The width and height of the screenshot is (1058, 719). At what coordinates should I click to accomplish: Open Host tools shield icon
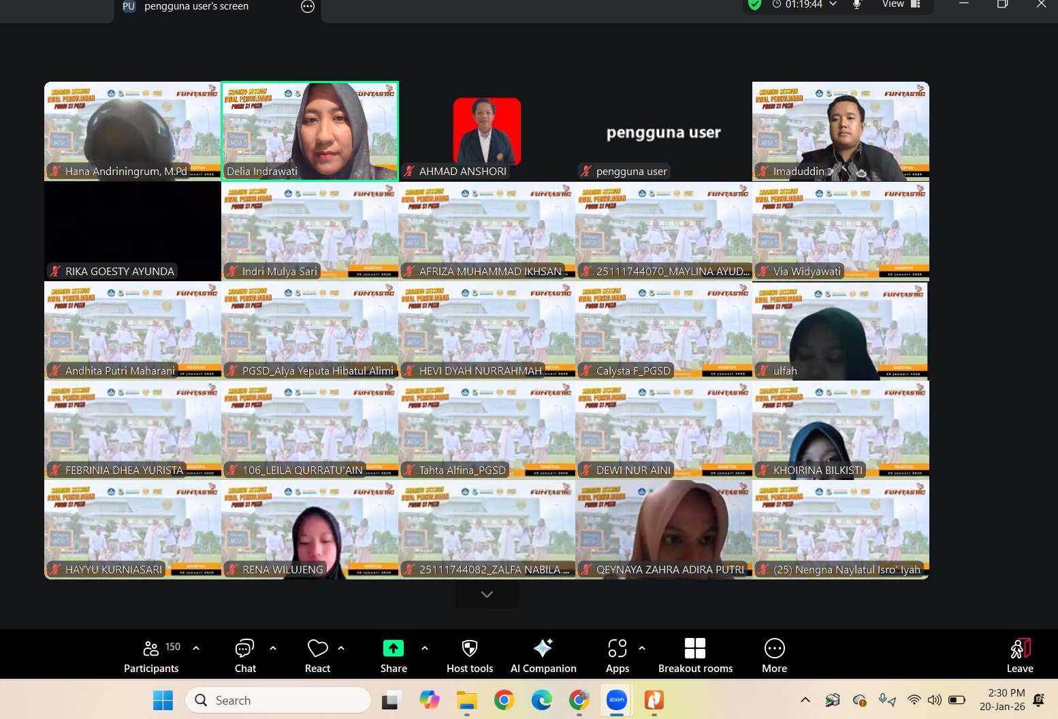coord(469,655)
